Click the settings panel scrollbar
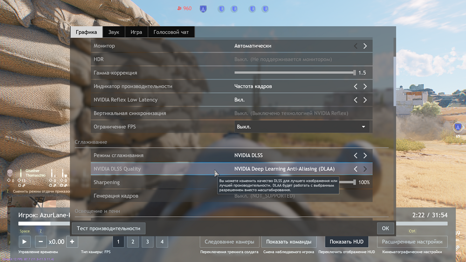The height and width of the screenshot is (262, 466). tap(395, 81)
